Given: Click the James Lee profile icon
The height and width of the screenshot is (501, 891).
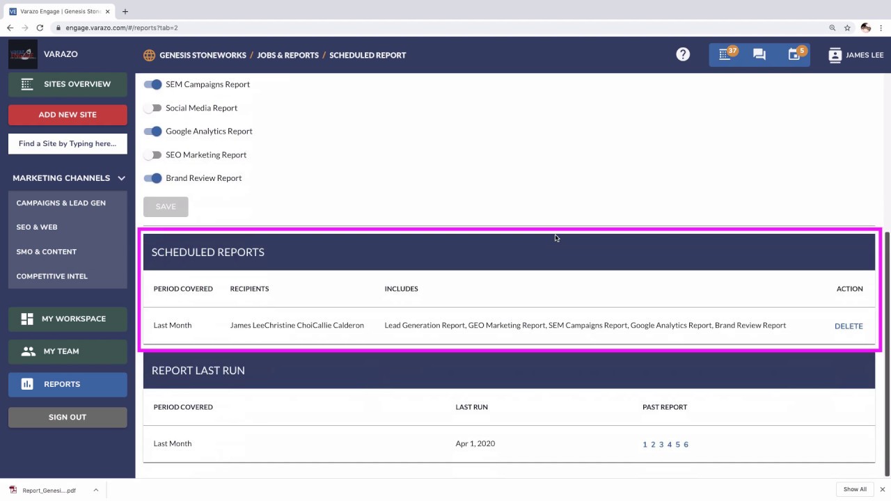Looking at the screenshot, I should tap(835, 55).
